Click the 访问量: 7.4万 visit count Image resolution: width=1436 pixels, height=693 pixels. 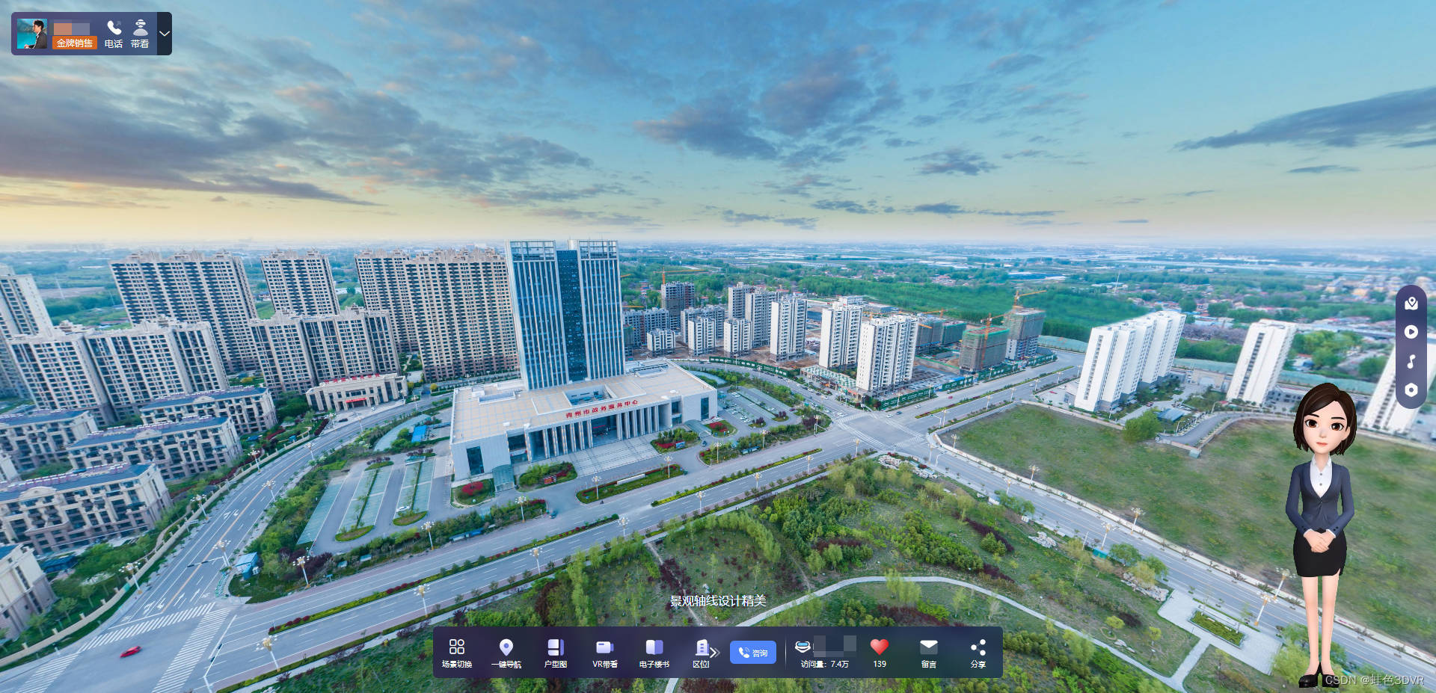[825, 664]
